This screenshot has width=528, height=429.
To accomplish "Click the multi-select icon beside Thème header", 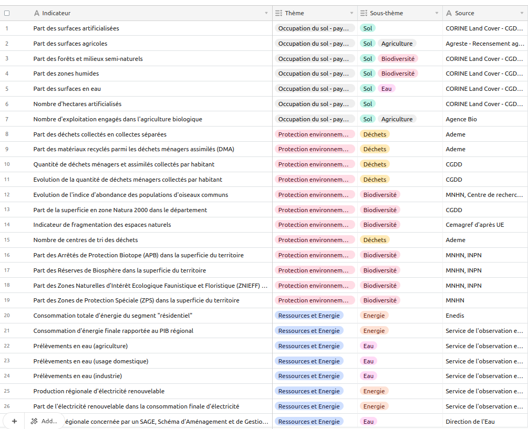I will tap(279, 13).
